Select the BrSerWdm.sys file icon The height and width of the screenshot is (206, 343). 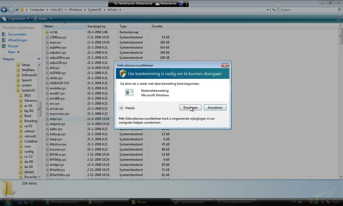(x=47, y=175)
